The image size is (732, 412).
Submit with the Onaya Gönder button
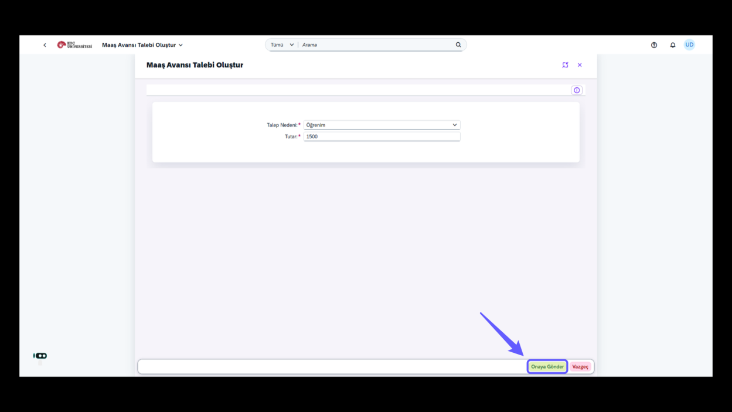click(x=547, y=366)
